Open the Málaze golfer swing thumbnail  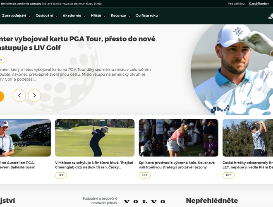click(95, 138)
